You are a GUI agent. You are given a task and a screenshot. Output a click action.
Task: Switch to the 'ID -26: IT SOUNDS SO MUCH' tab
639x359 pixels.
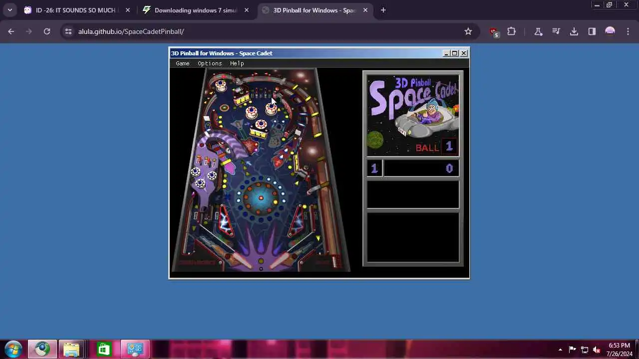pyautogui.click(x=75, y=10)
